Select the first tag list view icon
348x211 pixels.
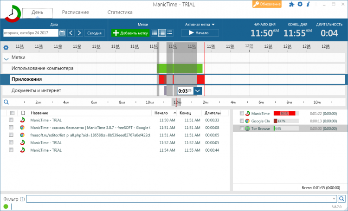[x=155, y=33]
